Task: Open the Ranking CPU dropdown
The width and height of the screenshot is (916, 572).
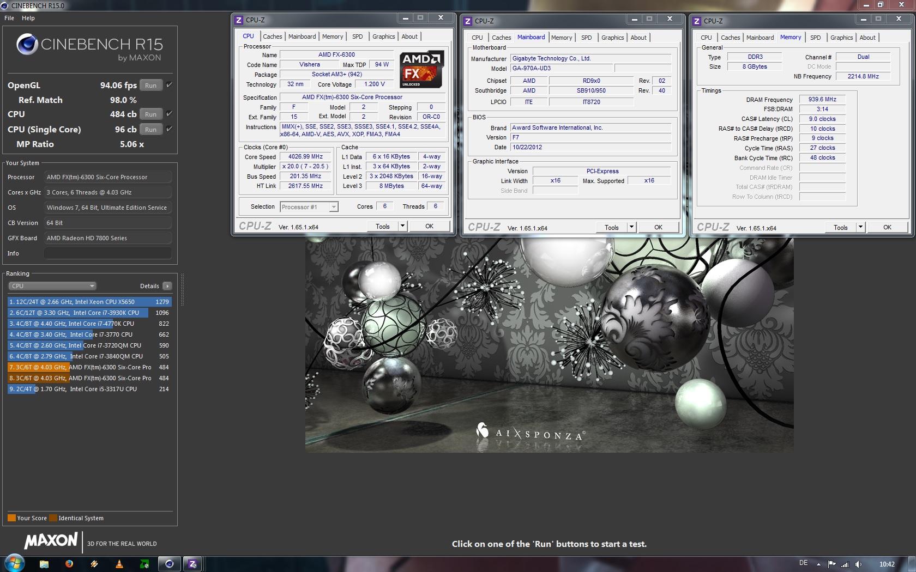Action: 52,286
